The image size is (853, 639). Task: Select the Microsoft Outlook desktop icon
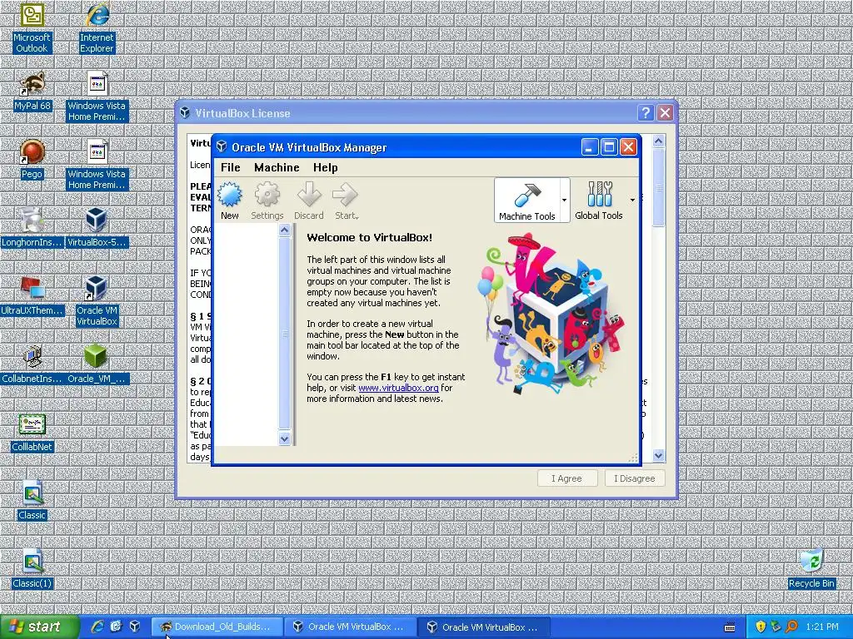click(32, 28)
